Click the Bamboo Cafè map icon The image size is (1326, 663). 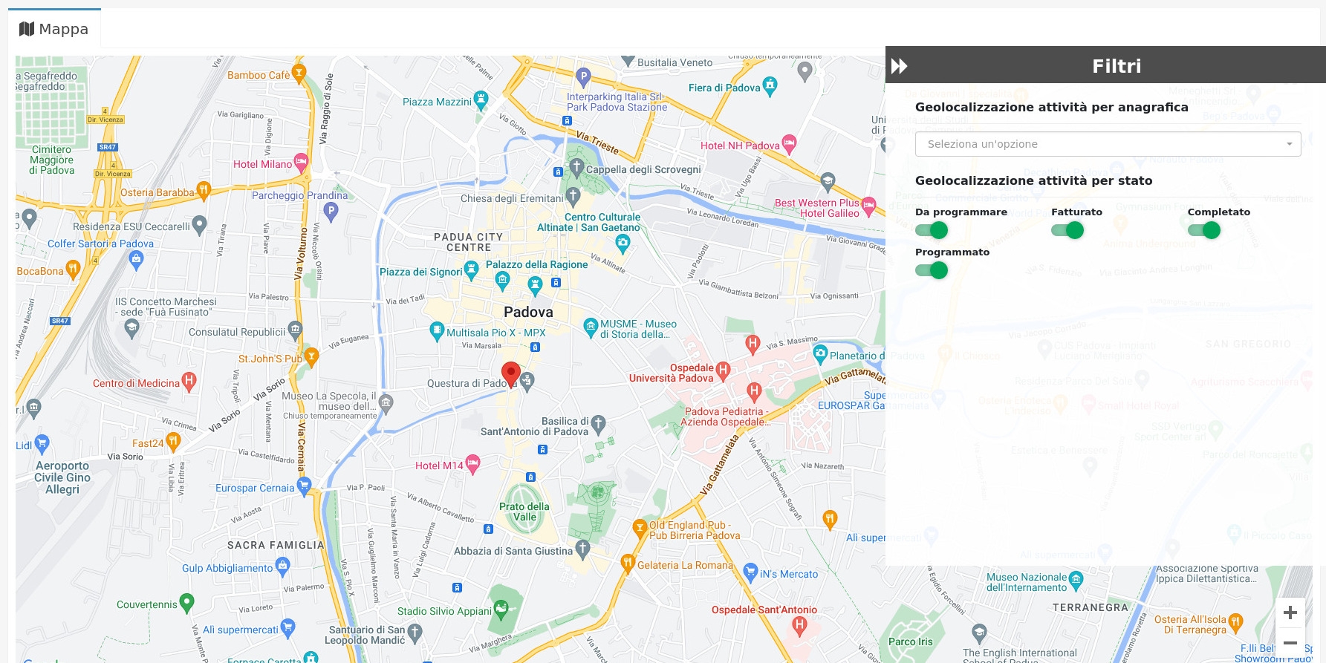(299, 73)
